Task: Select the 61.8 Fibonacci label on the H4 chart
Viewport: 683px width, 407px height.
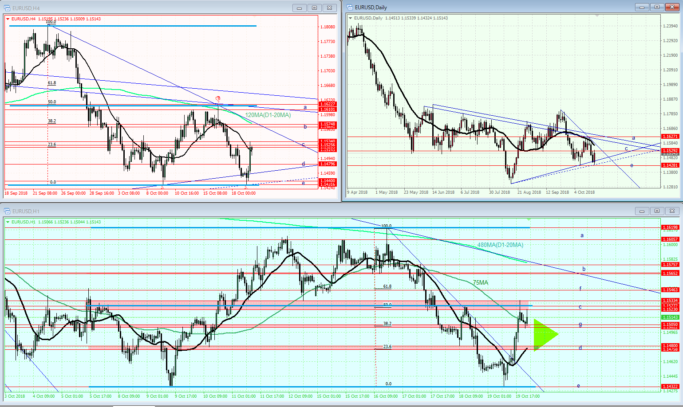Action: (x=52, y=83)
